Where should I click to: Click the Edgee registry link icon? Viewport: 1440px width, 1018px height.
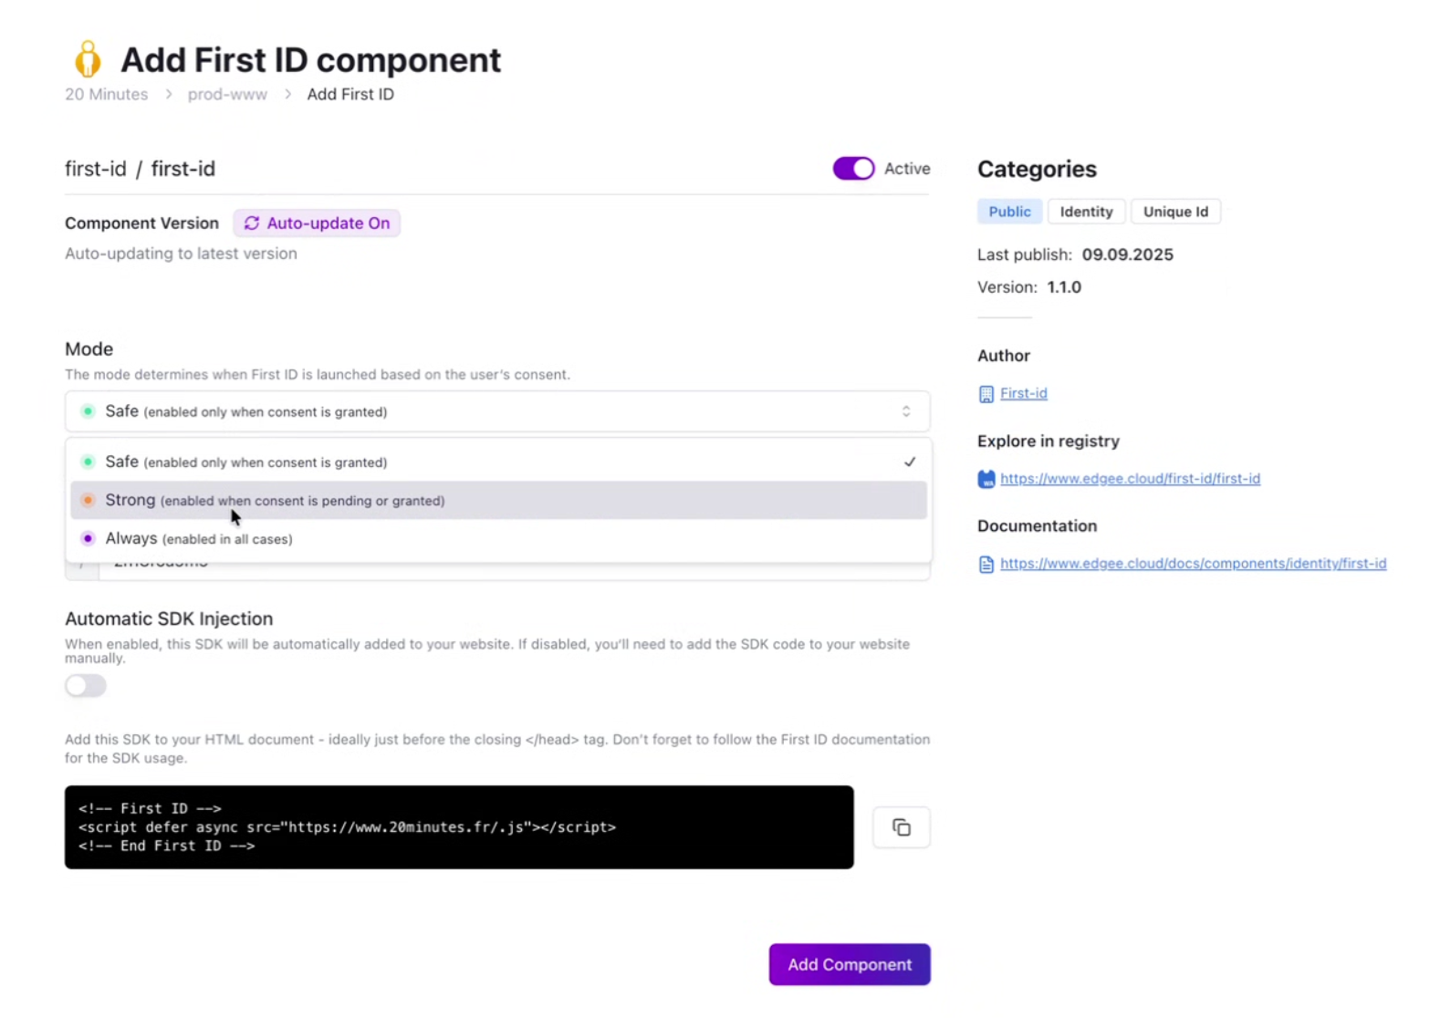tap(986, 479)
